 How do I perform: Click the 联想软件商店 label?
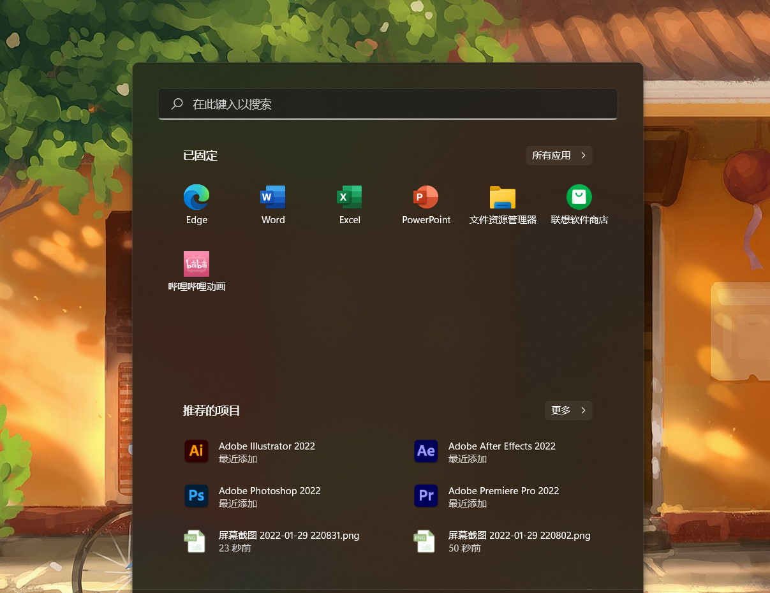point(579,220)
